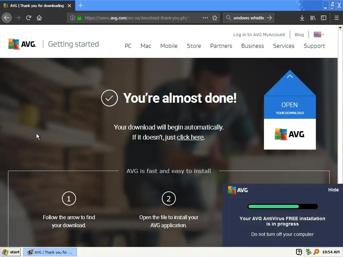Viewport: 343px width, 257px height.
Task: Click the AVG logo in the site header
Action: [x=22, y=44]
